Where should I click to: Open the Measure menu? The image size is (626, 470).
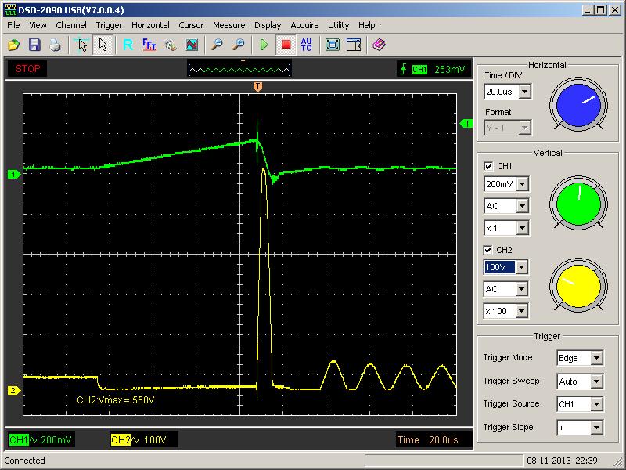coord(228,25)
